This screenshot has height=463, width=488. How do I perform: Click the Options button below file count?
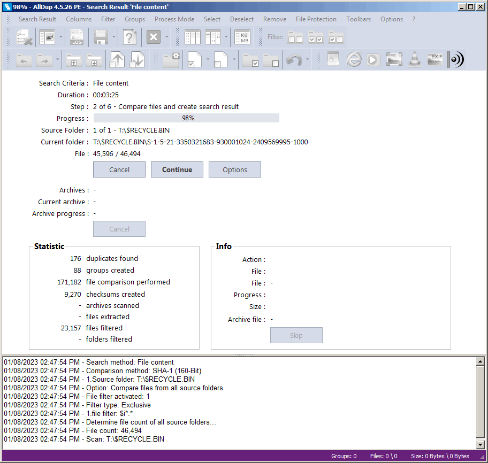coord(235,169)
